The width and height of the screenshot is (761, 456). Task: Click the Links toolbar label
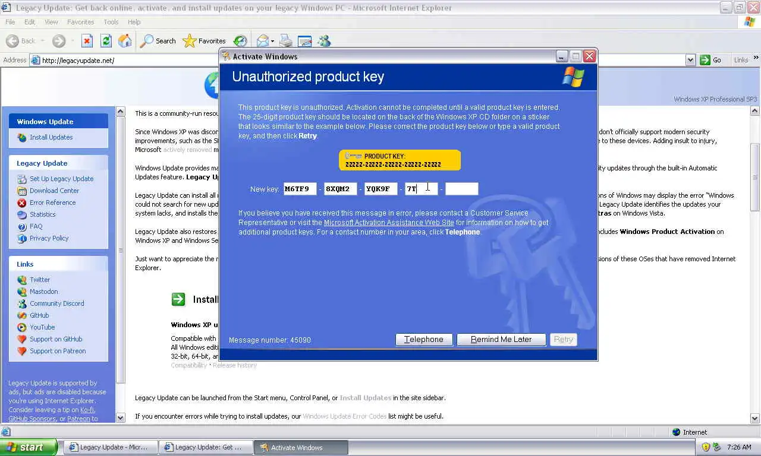pos(741,60)
